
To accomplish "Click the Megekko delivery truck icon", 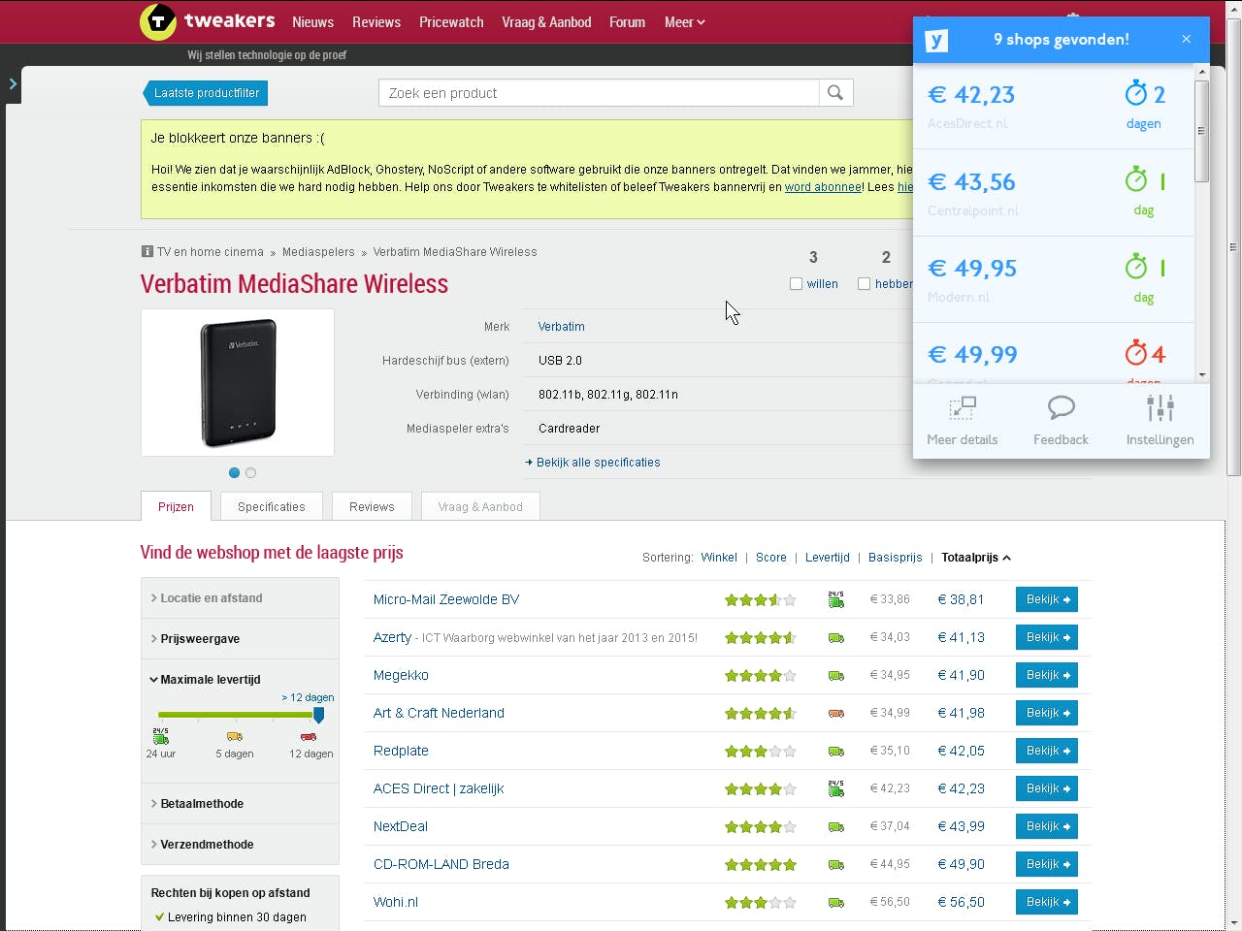I will (835, 676).
